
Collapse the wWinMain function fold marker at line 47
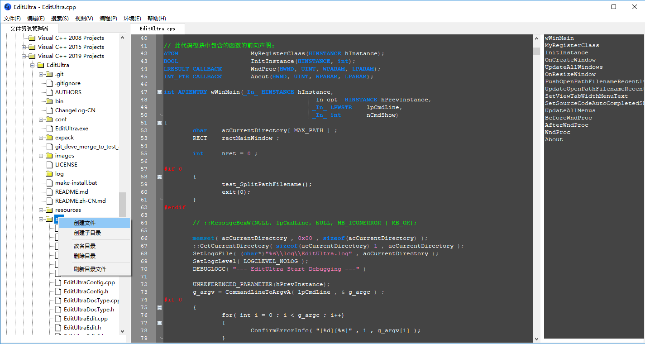pyautogui.click(x=159, y=92)
